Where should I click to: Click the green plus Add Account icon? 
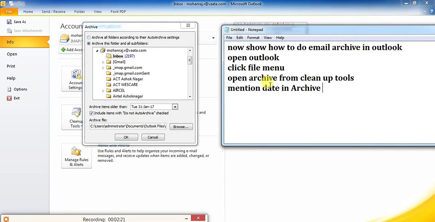63,50
